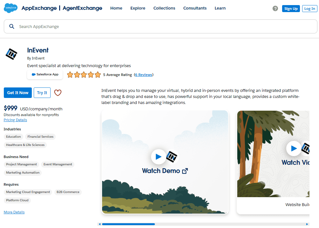Click the InEvent app logo
Screen dimensions: 319x228
11,54
